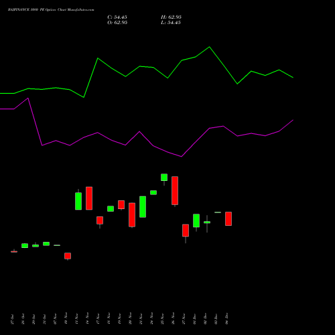Click the "27 Oct" date label
Viewport: 335px width, 335px height.
[x=12, y=319]
